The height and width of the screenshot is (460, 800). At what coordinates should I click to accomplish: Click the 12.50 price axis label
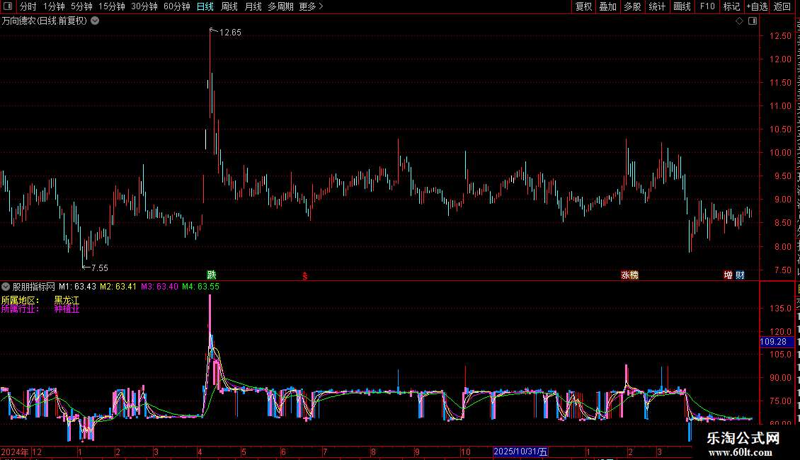tap(781, 35)
